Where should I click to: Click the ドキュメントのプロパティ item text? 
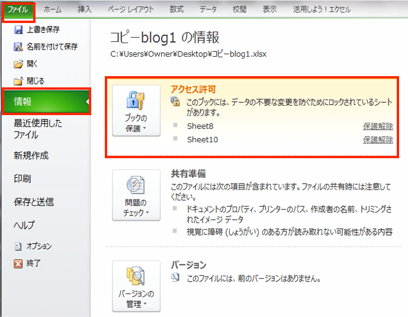pos(289,214)
